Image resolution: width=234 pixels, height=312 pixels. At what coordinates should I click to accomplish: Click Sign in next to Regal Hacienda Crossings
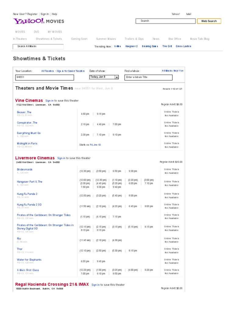pyautogui.click(x=95, y=285)
